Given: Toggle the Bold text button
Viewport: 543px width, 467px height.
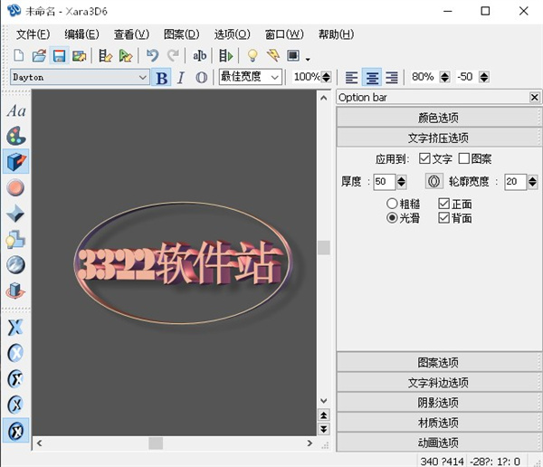Looking at the screenshot, I should (x=162, y=78).
